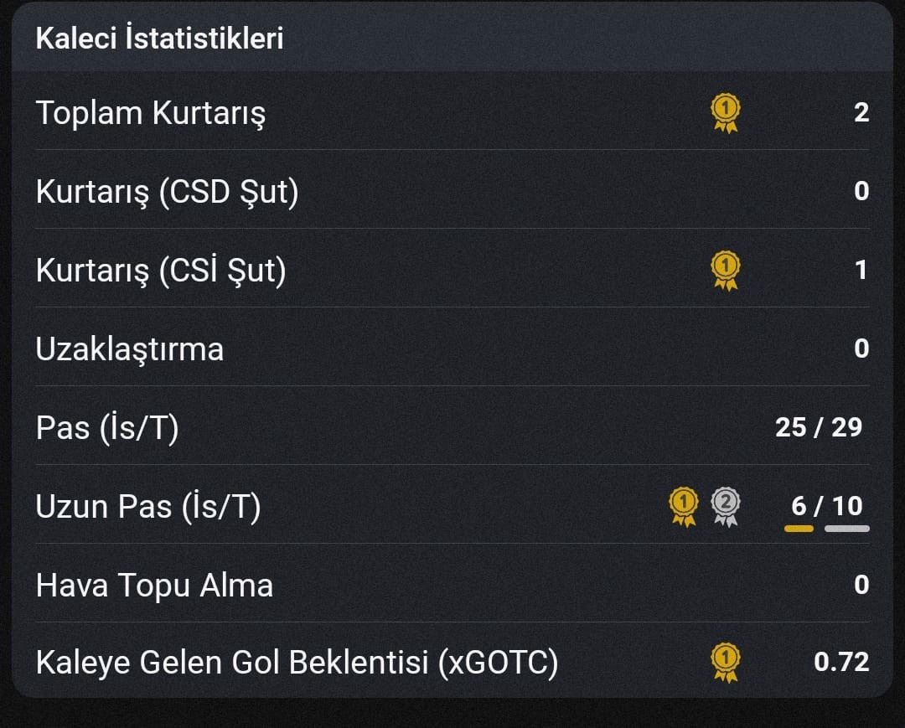Select the Pas (İs/T) stat label

click(x=107, y=428)
